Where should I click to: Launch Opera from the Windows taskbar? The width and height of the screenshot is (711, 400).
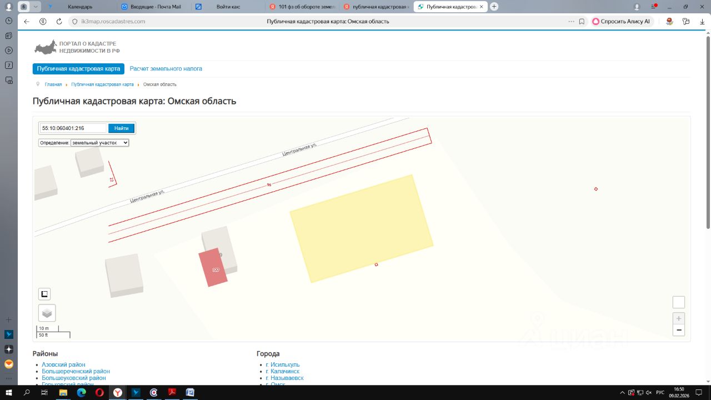(x=99, y=392)
